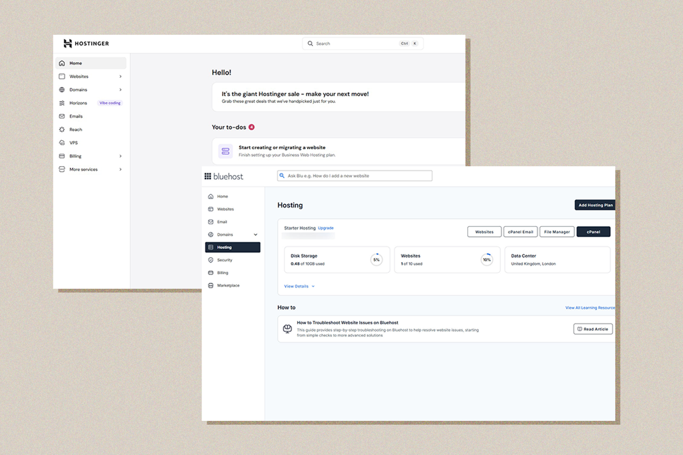Click Websites icon in Bluehost sidebar

[x=211, y=209]
